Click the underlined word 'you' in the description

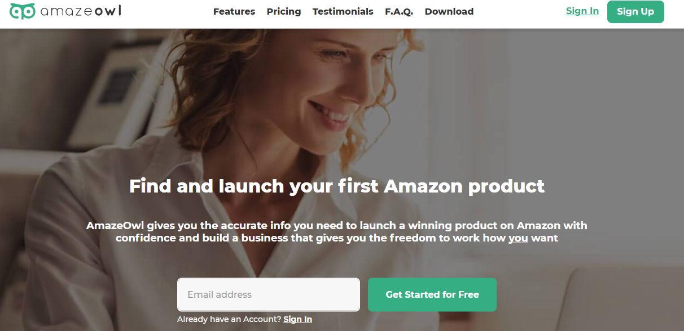click(518, 238)
